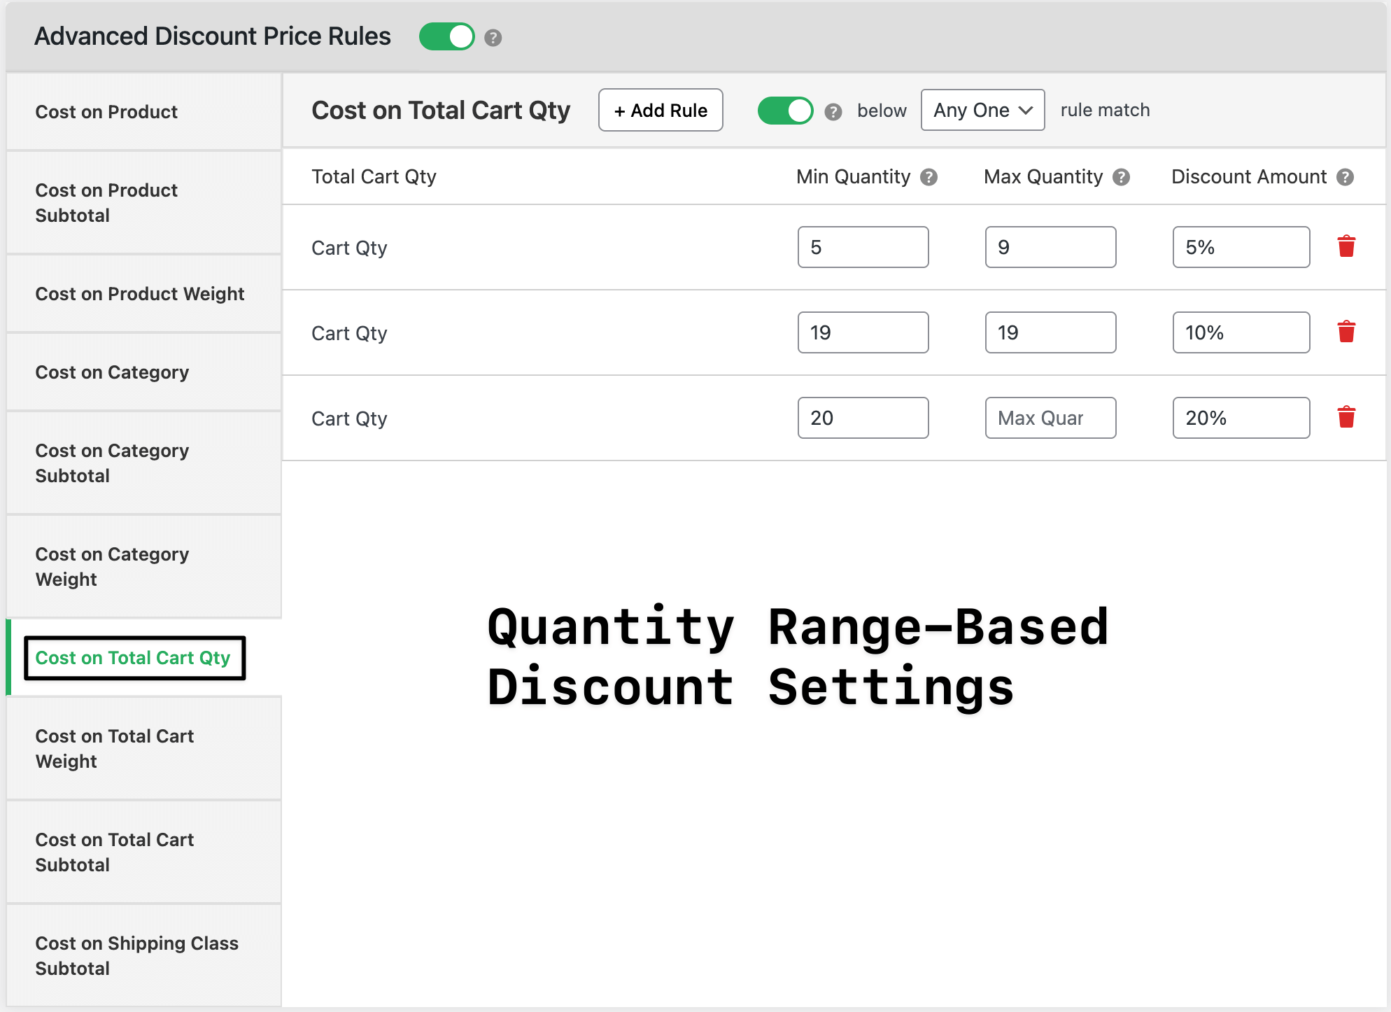Viewport: 1391px width, 1012px height.
Task: Delete the 10% discount cart rule
Action: click(1346, 332)
